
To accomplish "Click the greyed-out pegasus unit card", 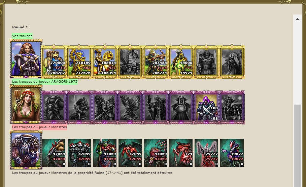I will pos(130,62).
